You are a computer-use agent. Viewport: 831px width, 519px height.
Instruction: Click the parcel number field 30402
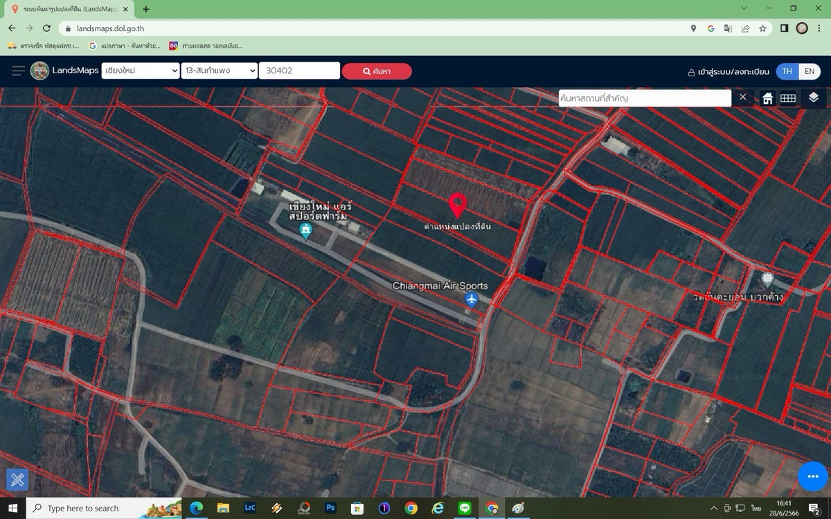pos(299,71)
